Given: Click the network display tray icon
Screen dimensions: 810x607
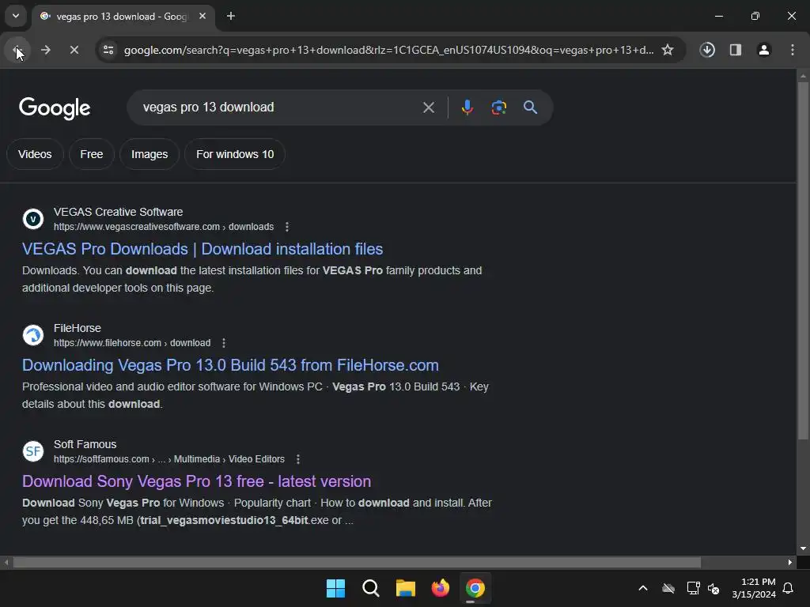Looking at the screenshot, I should (x=693, y=588).
